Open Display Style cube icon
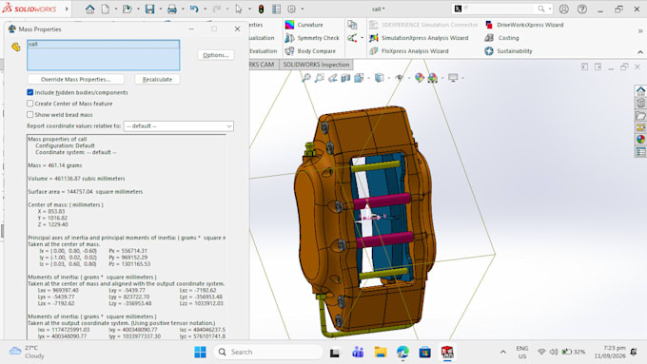Screen dimensions: 647x364 (x=380, y=78)
